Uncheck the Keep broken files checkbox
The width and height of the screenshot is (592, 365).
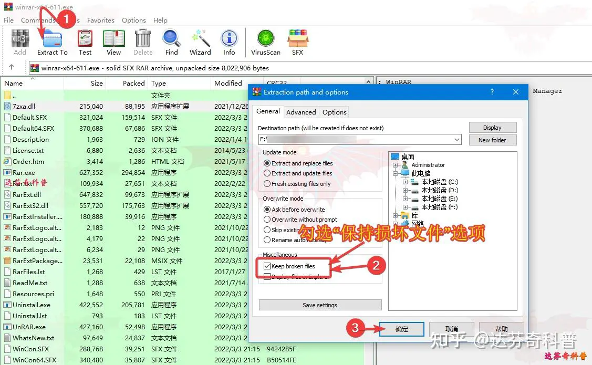[x=267, y=266]
